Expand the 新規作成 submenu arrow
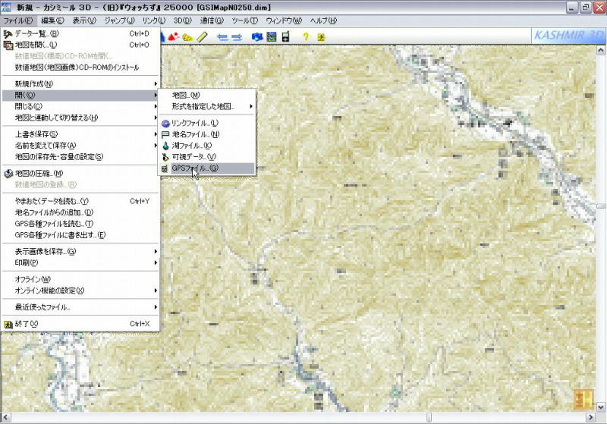This screenshot has width=607, height=424. (x=156, y=84)
